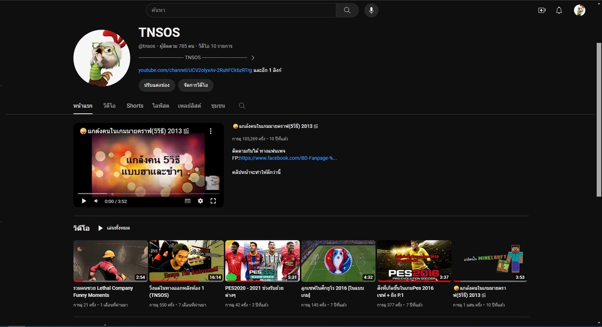Click the featured video progress bar

pyautogui.click(x=149, y=194)
